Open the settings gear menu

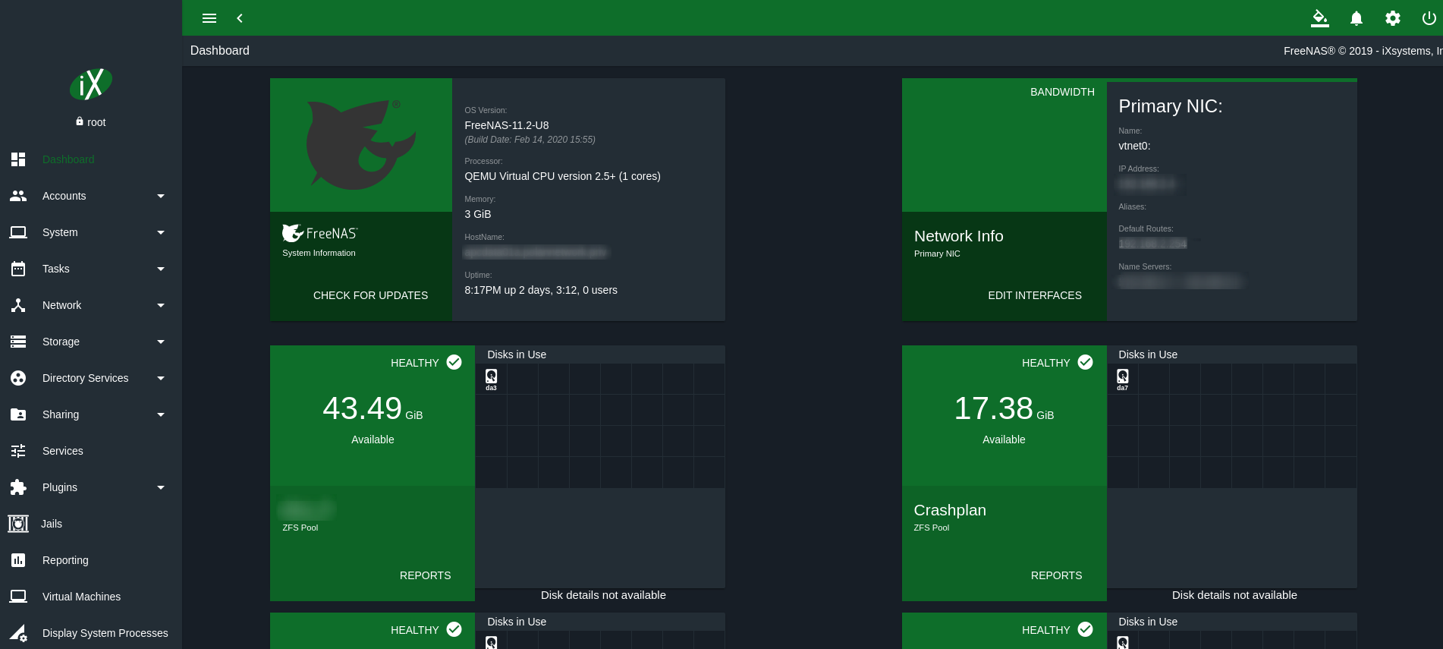[x=1393, y=18]
